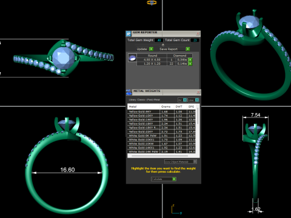This screenshot has width=291, height=218.
Task: Open the User dropdown in Metal Weights
Action: click(x=193, y=100)
